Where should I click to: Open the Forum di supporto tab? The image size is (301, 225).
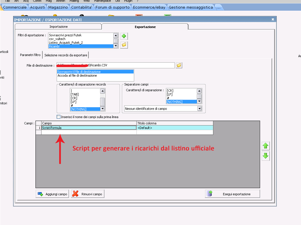pos(112,7)
